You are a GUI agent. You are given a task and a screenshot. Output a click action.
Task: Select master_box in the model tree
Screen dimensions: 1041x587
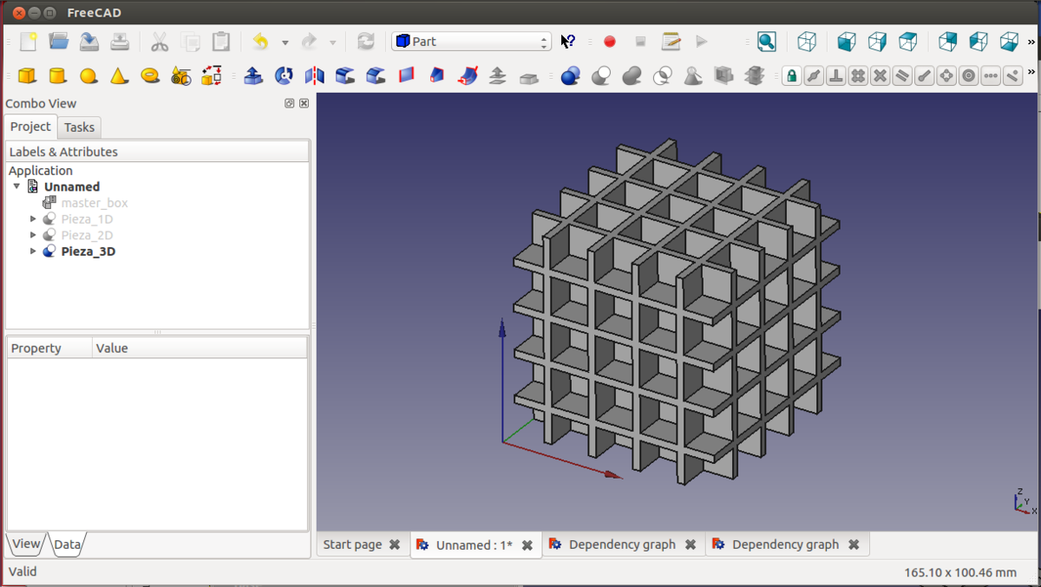[x=94, y=203]
